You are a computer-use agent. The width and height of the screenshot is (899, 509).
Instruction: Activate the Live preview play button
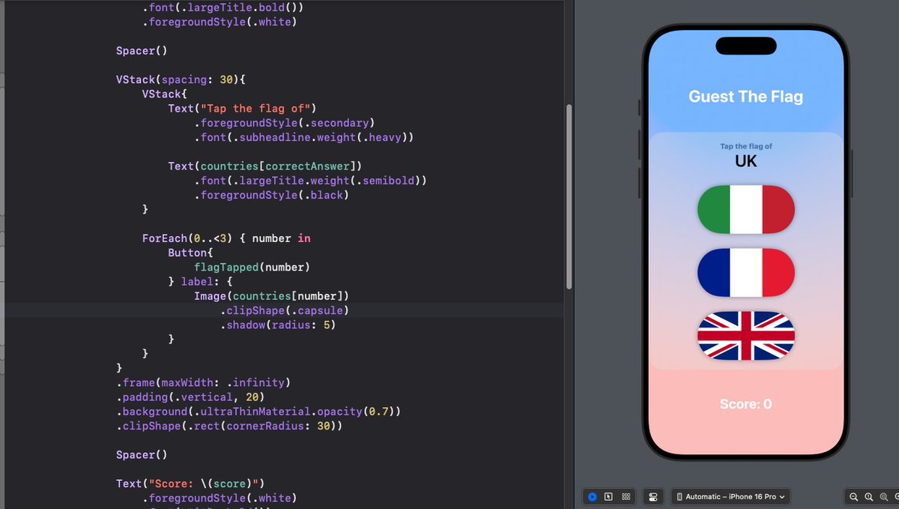point(592,497)
